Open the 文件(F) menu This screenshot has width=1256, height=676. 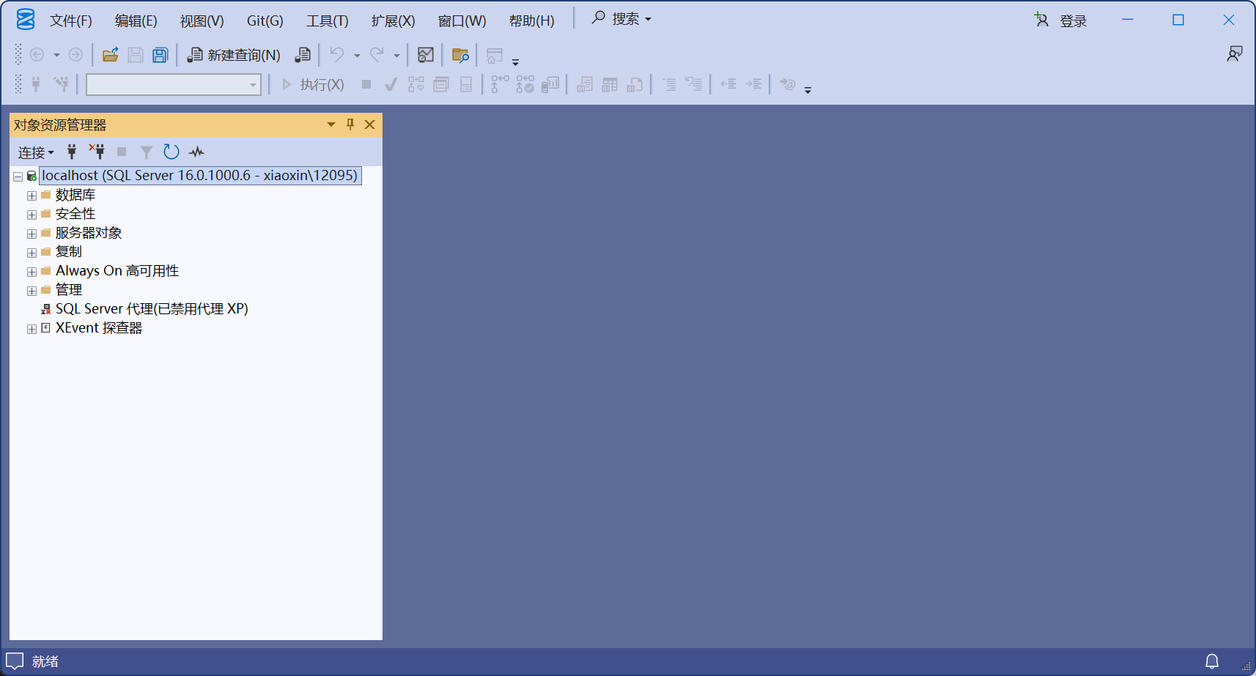(x=71, y=21)
